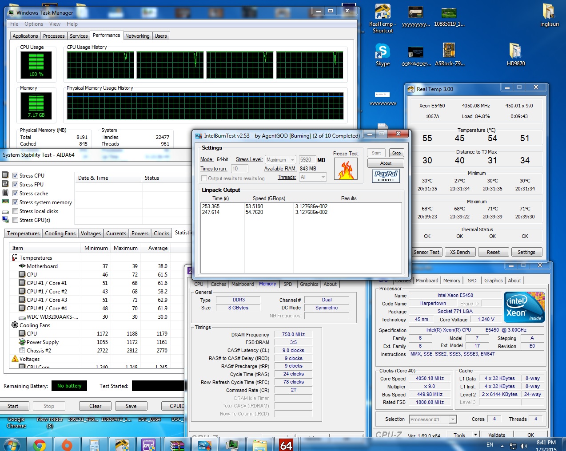Open Skype desktop shortcut
The height and width of the screenshot is (451, 566).
point(382,51)
